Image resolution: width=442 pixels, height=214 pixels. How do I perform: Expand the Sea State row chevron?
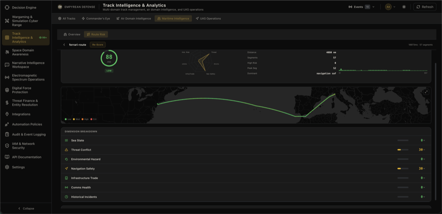click(424, 140)
